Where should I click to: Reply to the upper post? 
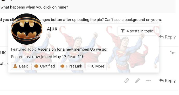pos(167,37)
